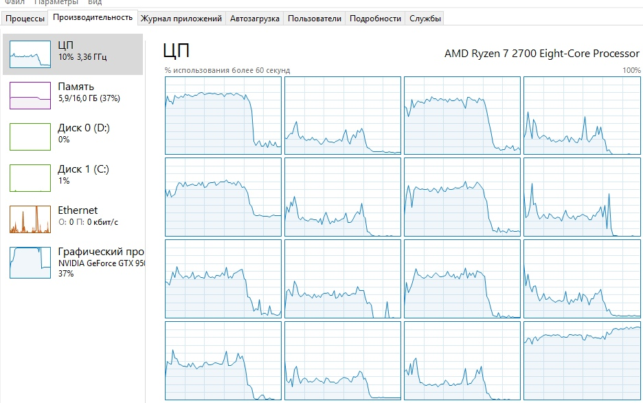Switch to the Подробности tab
This screenshot has width=643, height=403.
pyautogui.click(x=375, y=19)
